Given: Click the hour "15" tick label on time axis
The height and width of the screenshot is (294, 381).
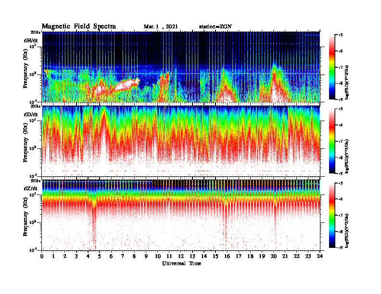Looking at the screenshot, I should tap(216, 256).
